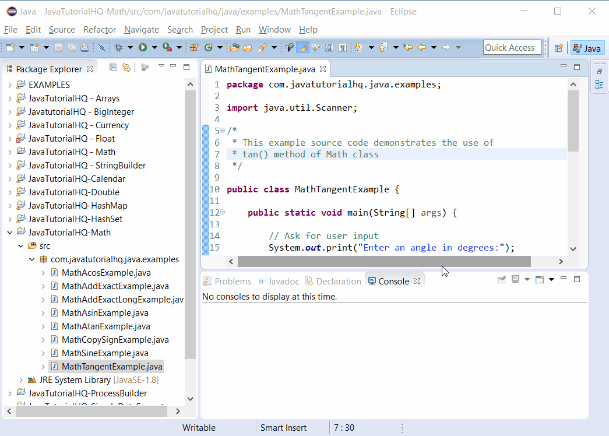Click the green Run button icon
Viewport: 609px width, 436px height.
(x=143, y=47)
